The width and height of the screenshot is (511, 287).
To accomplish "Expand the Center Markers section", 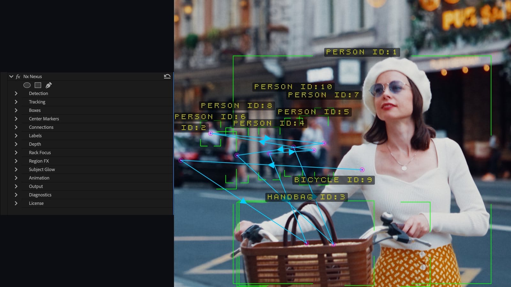I will tap(16, 119).
